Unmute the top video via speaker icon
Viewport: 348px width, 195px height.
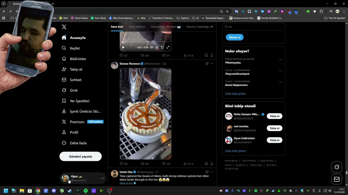(x=152, y=47)
